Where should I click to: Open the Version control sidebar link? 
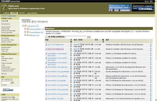click(6, 42)
